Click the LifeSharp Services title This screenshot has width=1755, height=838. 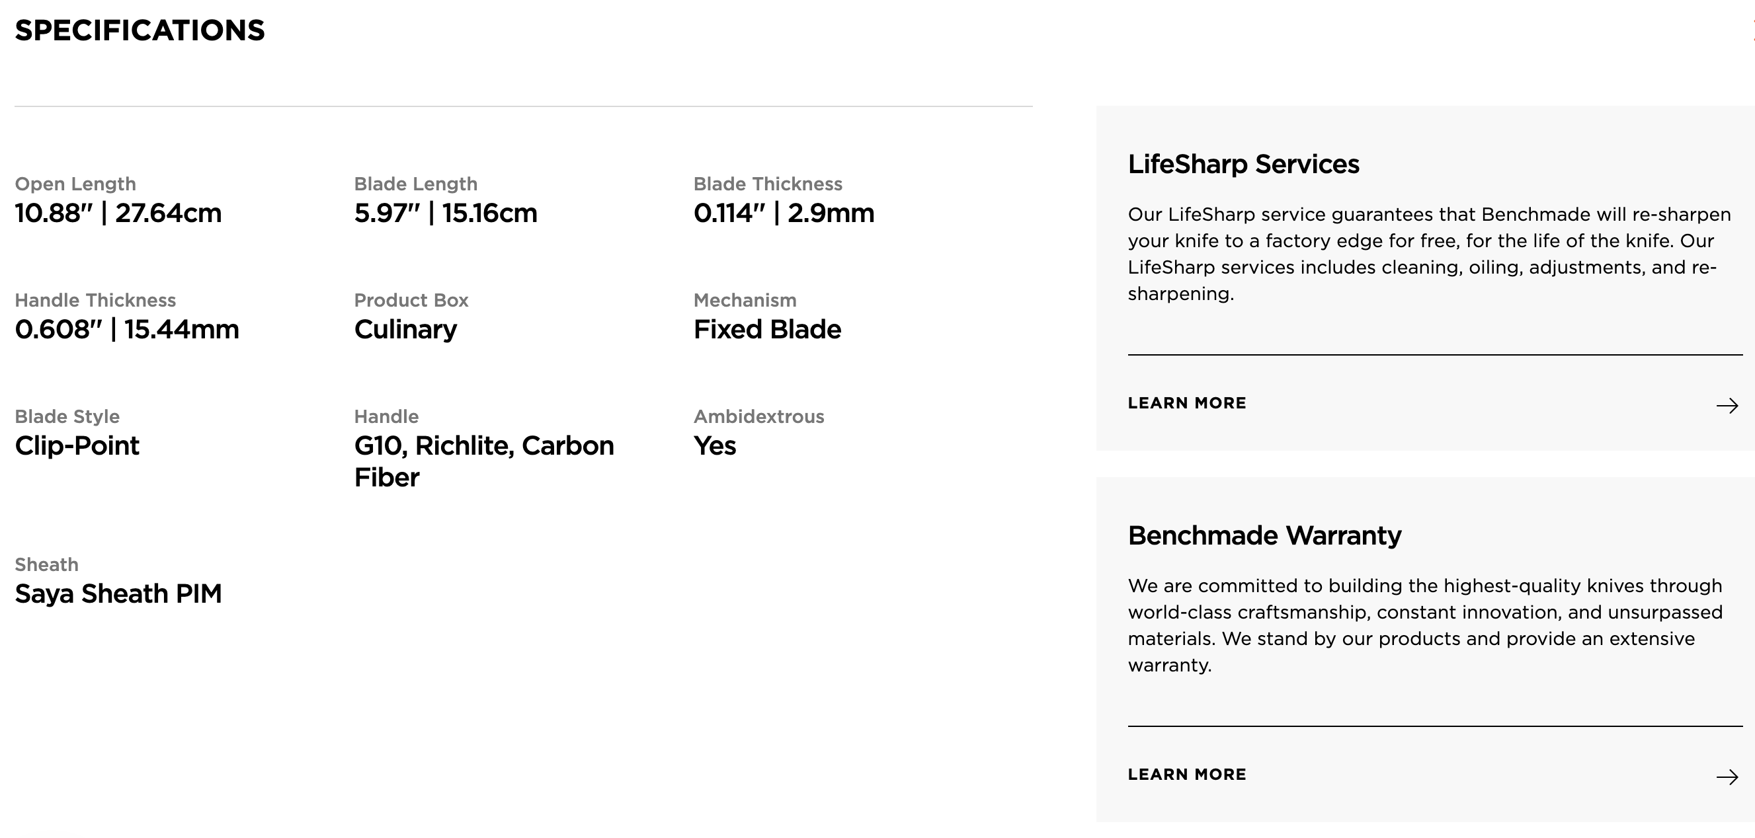(x=1243, y=164)
